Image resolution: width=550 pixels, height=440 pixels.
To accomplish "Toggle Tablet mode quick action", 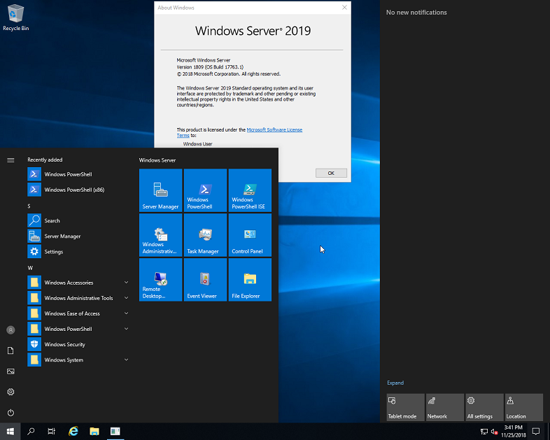I will [x=405, y=407].
